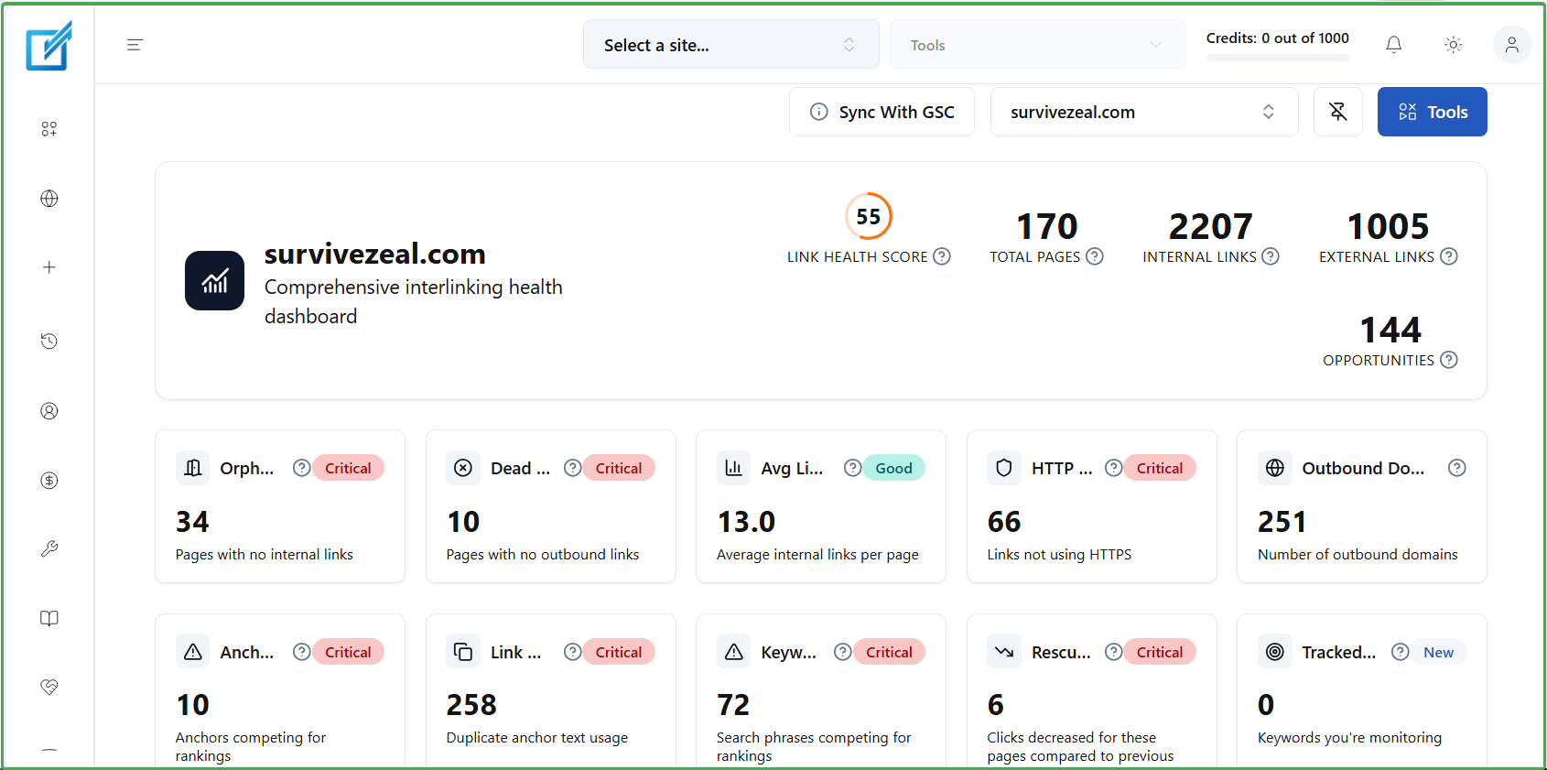Click the New badge on Tracked card

(x=1438, y=652)
